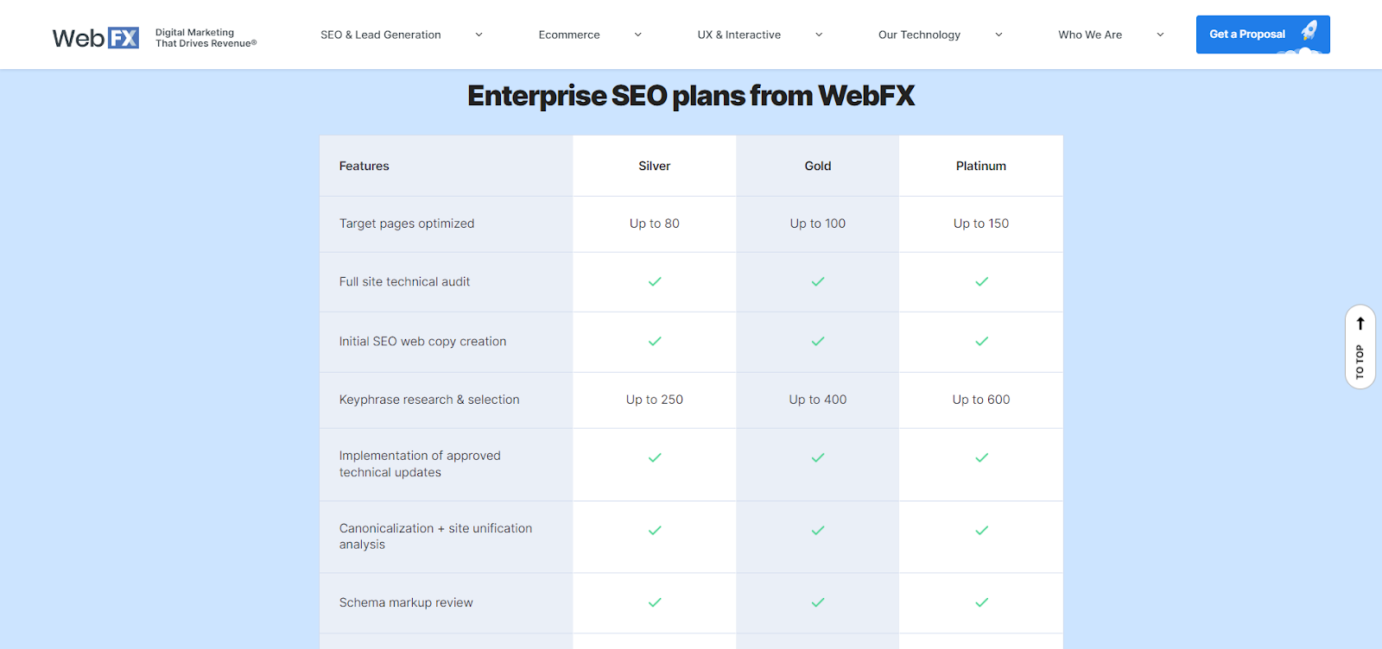Click Gold checkmark for Initial SEO web copy creation
1382x649 pixels.
pyautogui.click(x=818, y=341)
